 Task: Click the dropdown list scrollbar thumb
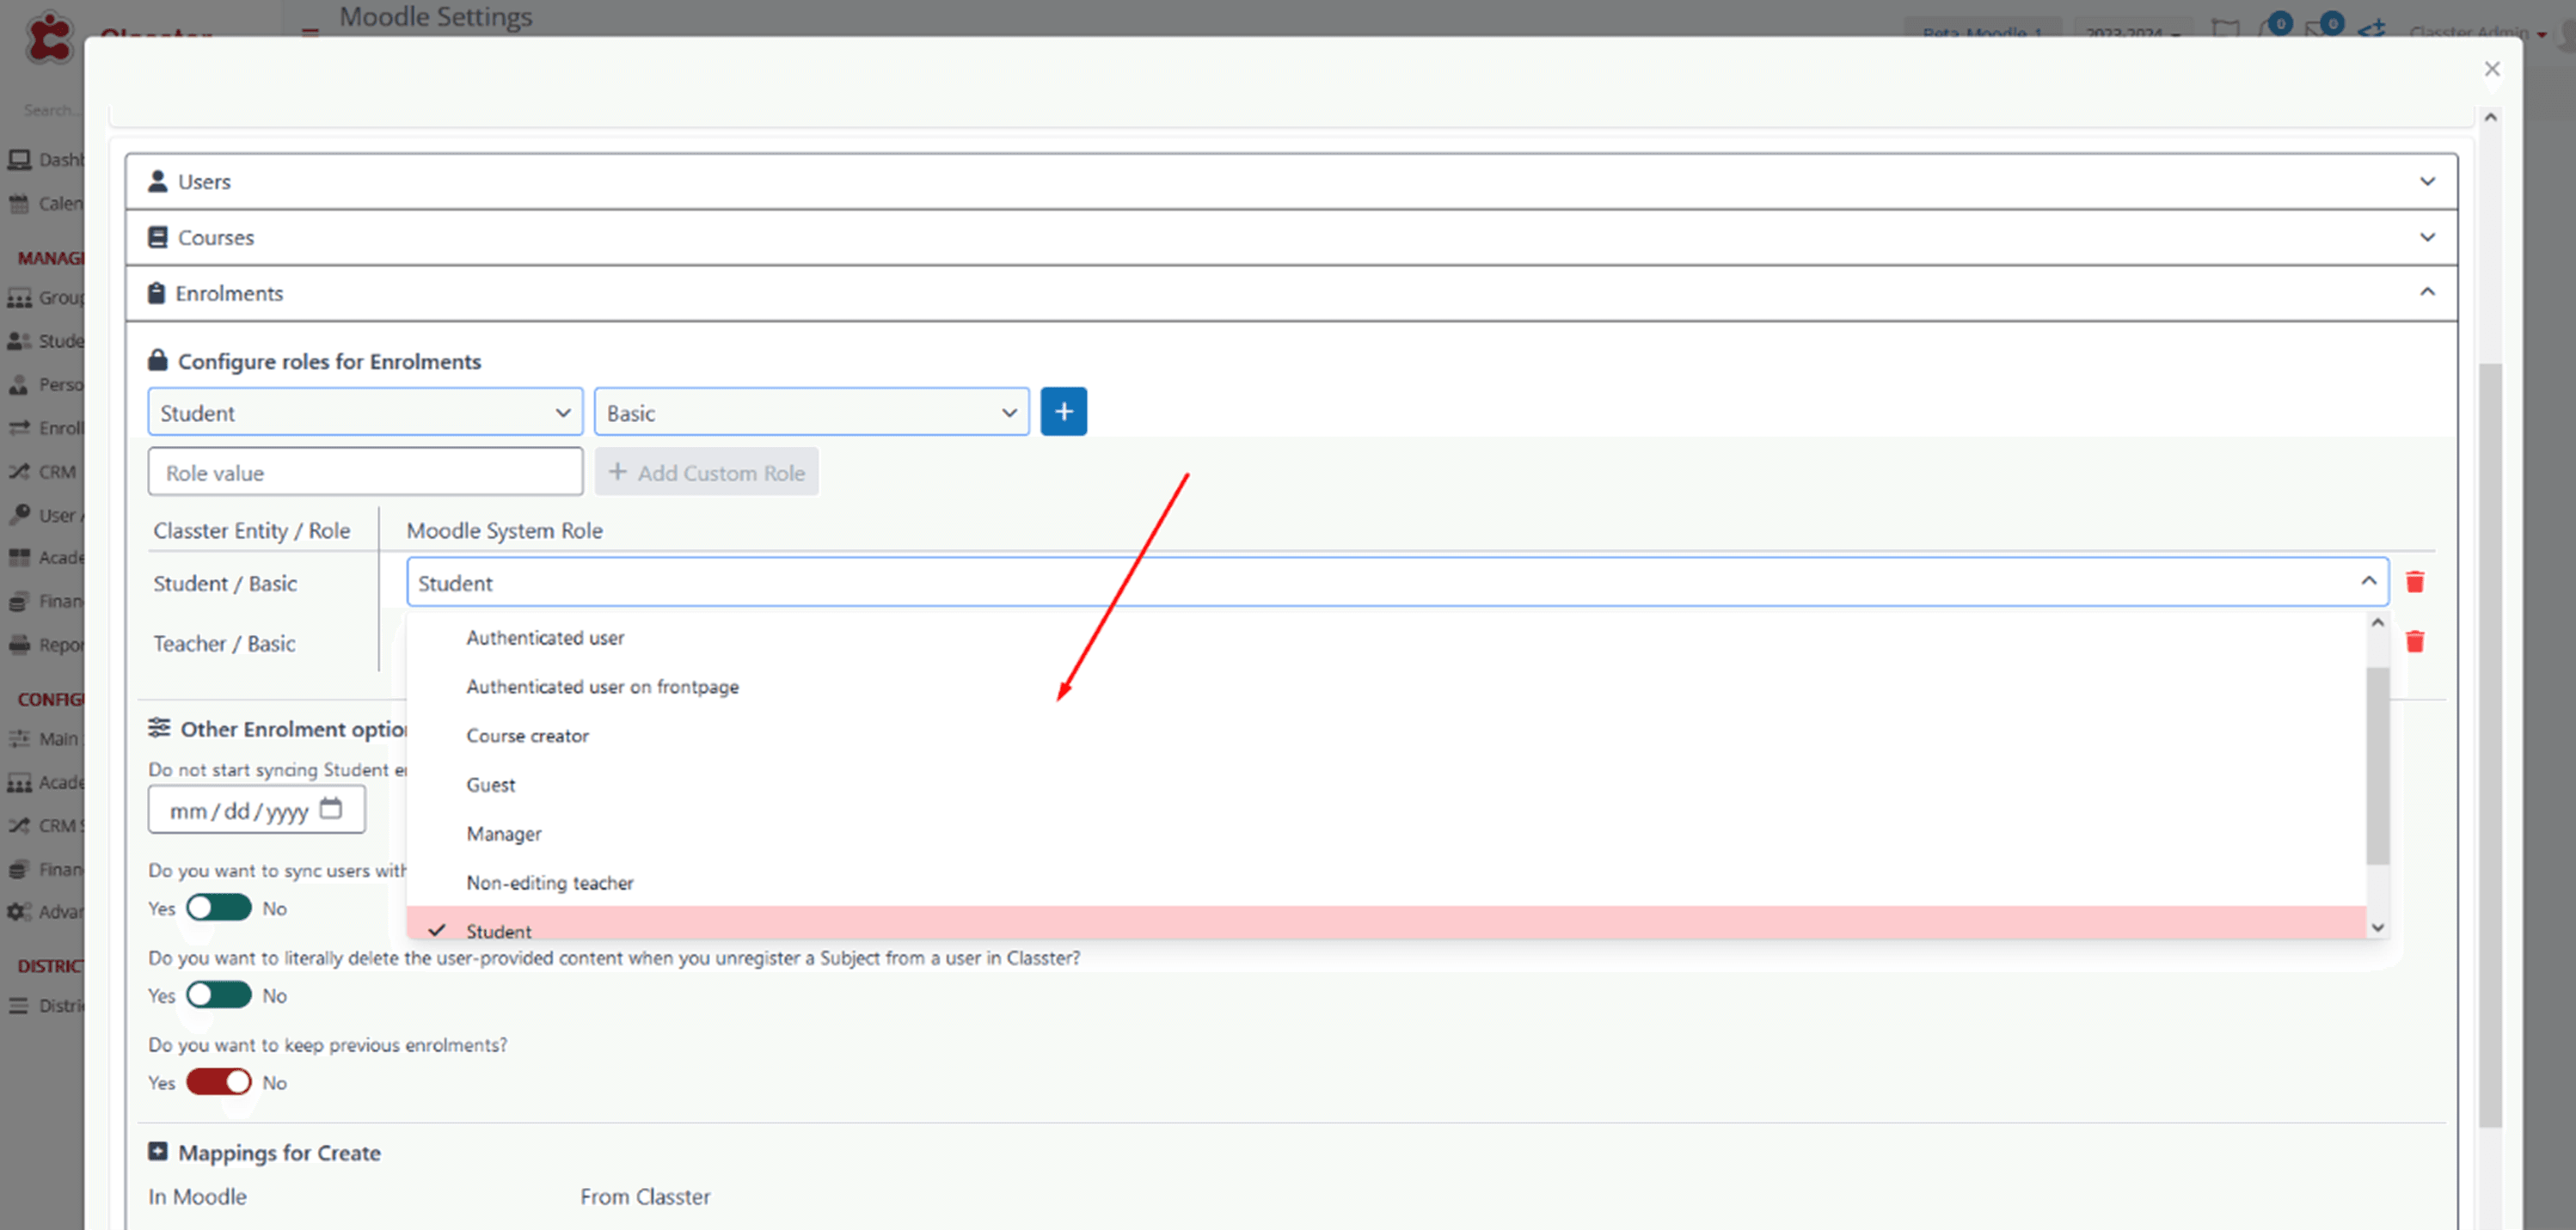click(x=2377, y=765)
